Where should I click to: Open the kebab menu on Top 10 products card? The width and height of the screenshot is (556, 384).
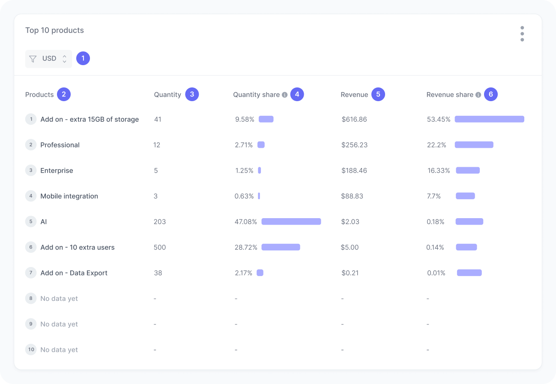point(522,33)
